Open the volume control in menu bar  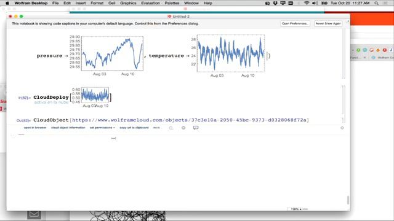315,3
